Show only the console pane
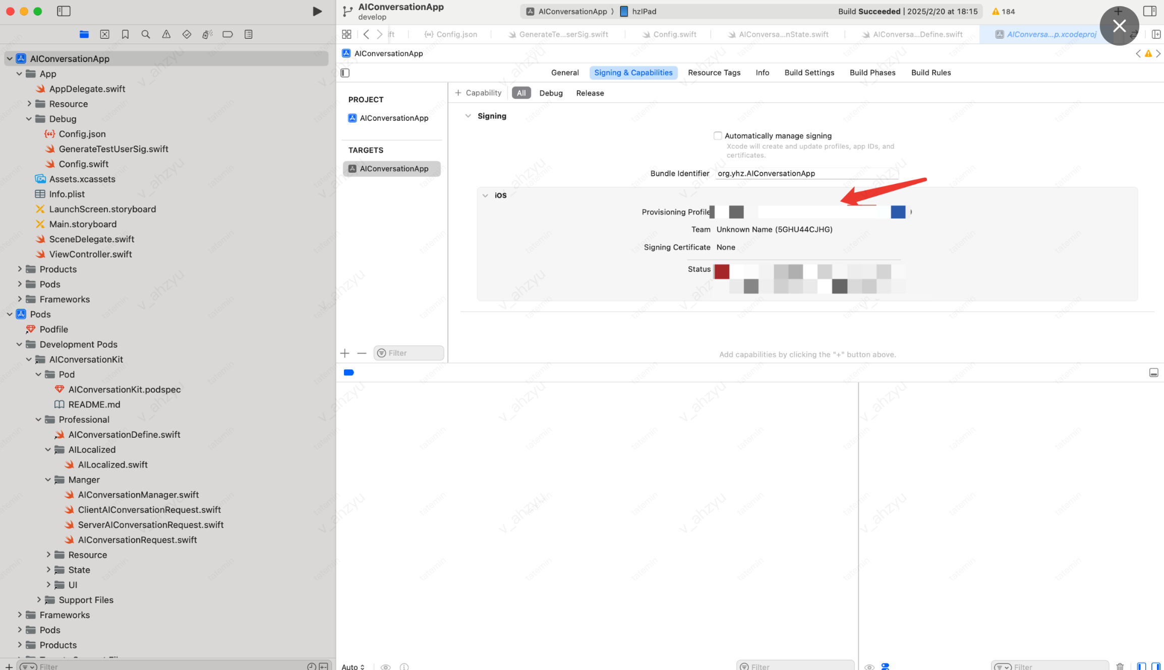The height and width of the screenshot is (670, 1164). [x=1155, y=666]
